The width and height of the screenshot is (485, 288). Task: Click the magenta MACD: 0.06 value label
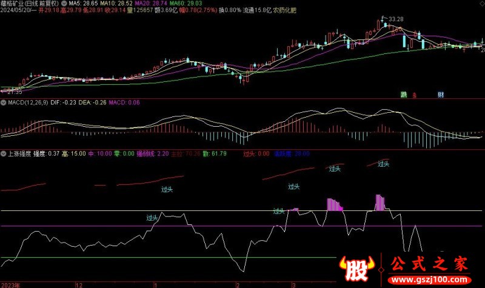click(124, 103)
